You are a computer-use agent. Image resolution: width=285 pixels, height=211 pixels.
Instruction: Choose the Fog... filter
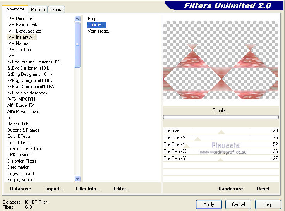(x=93, y=19)
